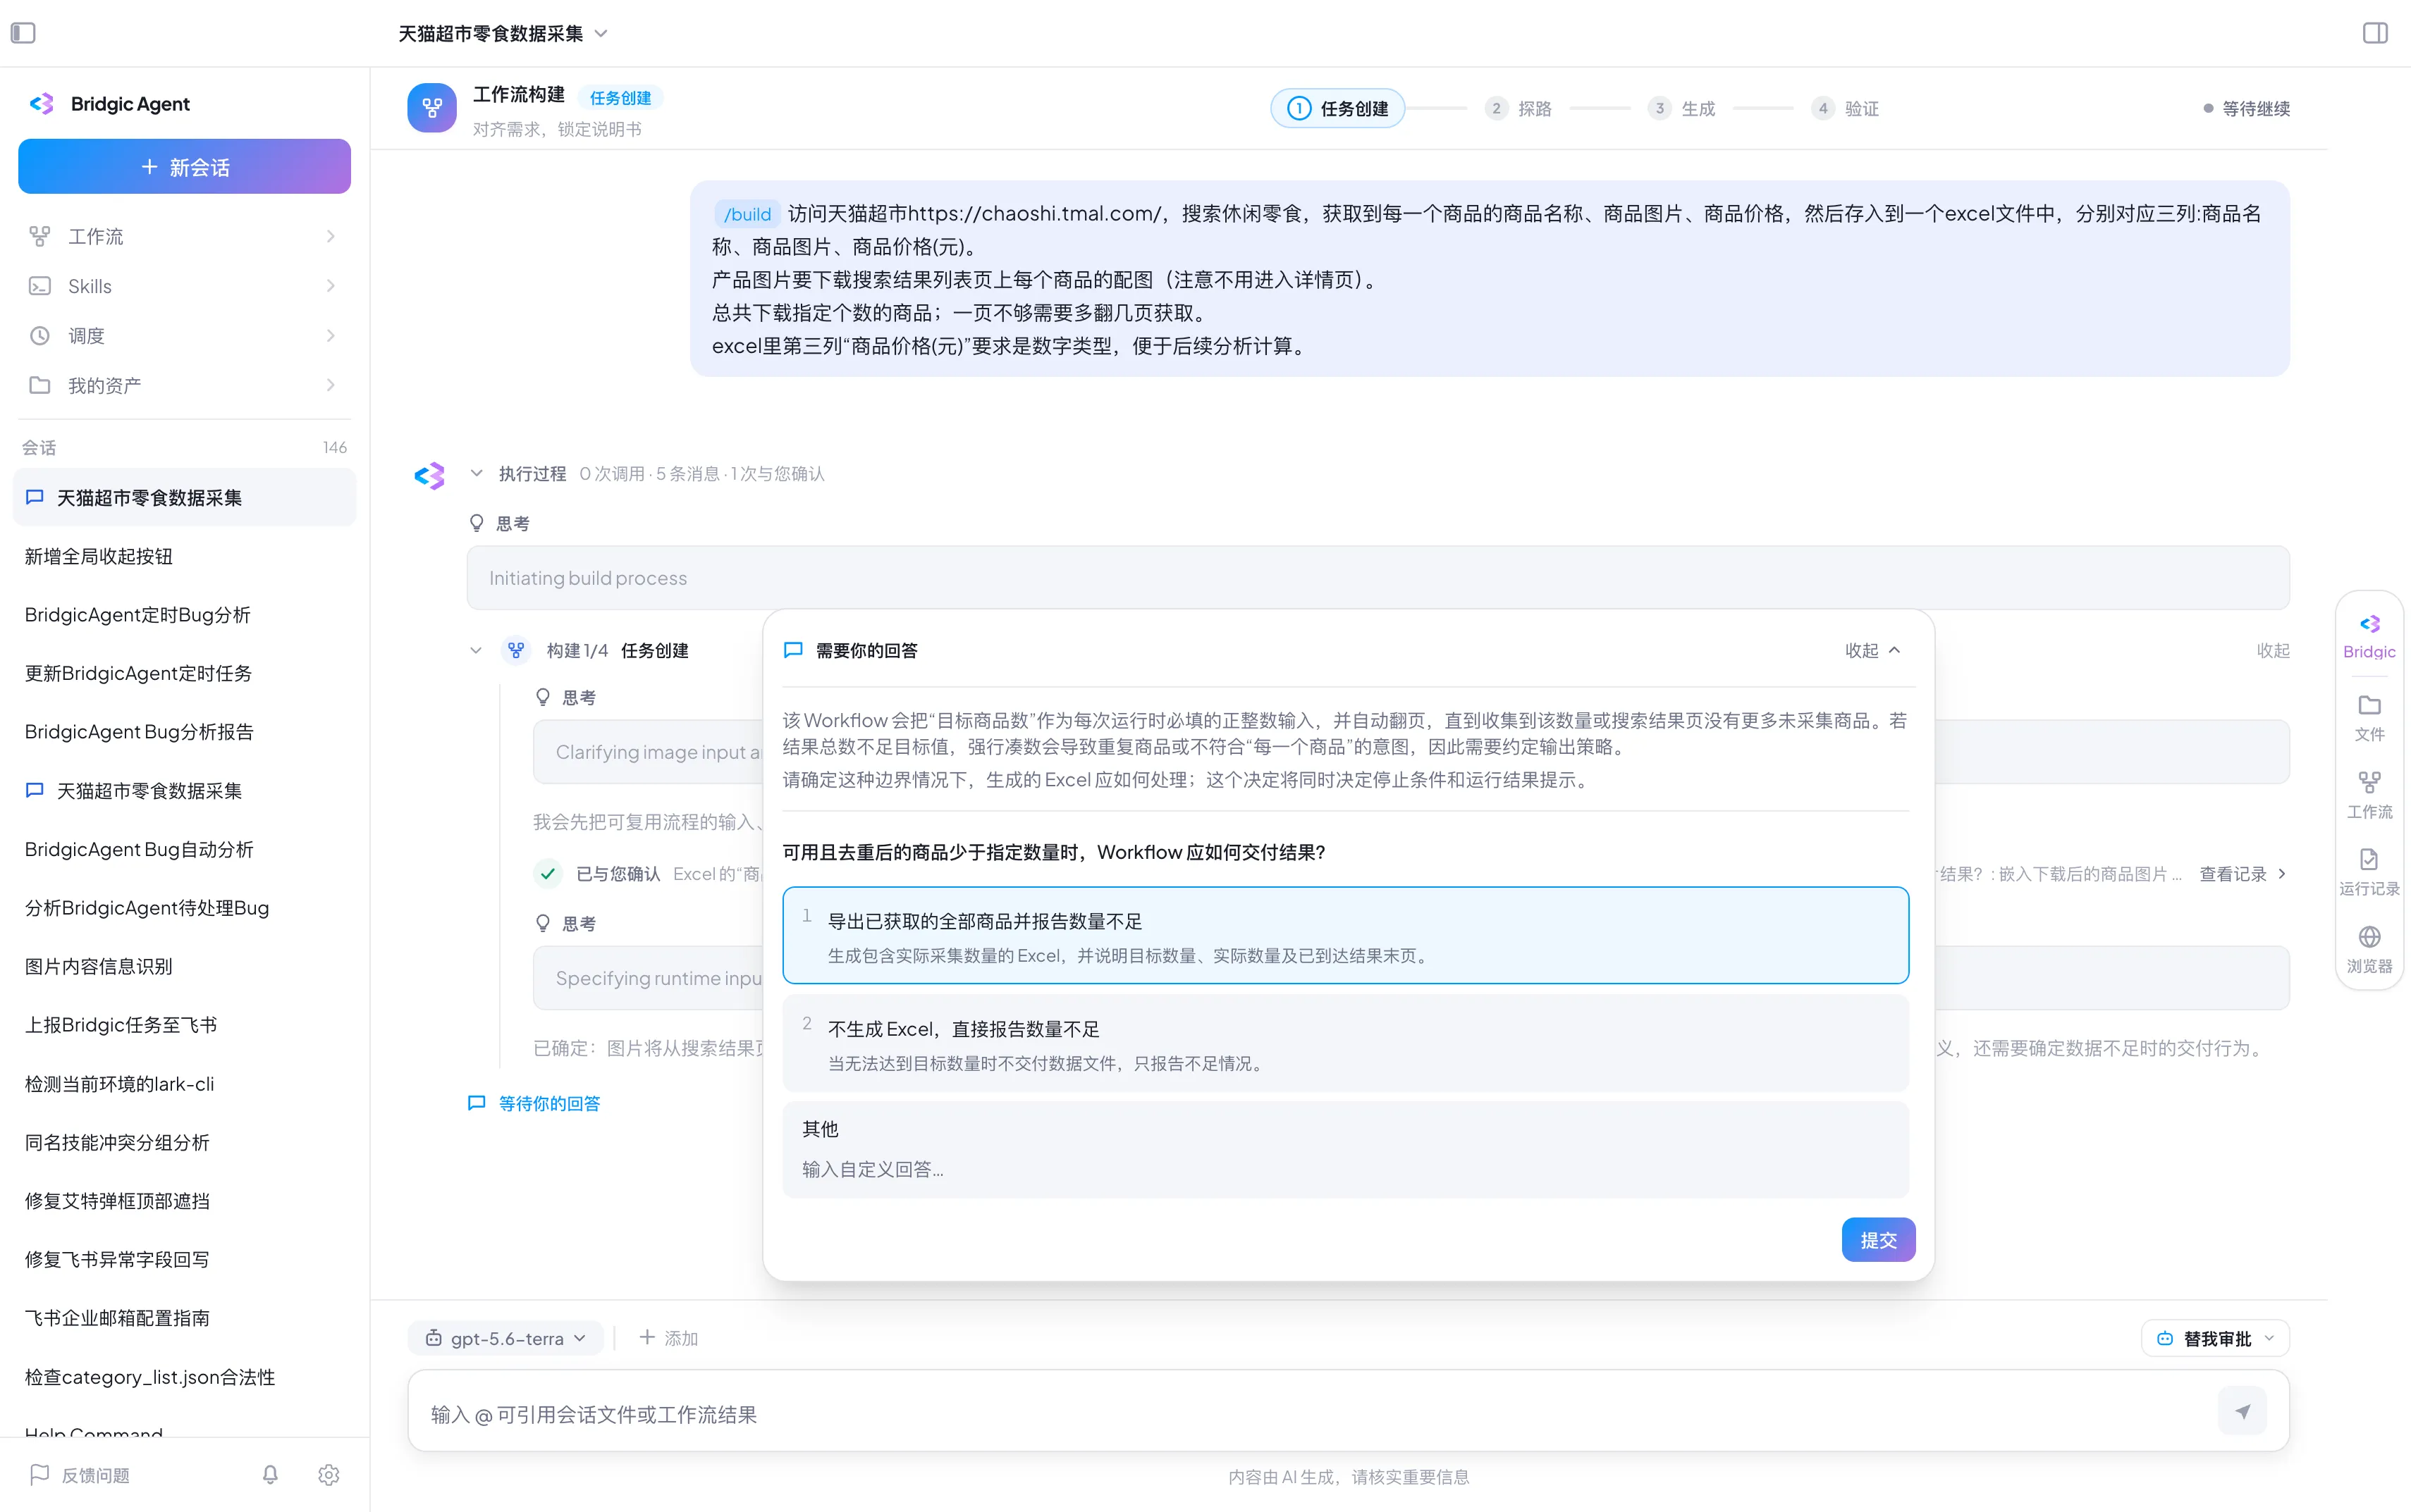Select step 3 生成
Screen dimensions: 2411x1512
1681,108
